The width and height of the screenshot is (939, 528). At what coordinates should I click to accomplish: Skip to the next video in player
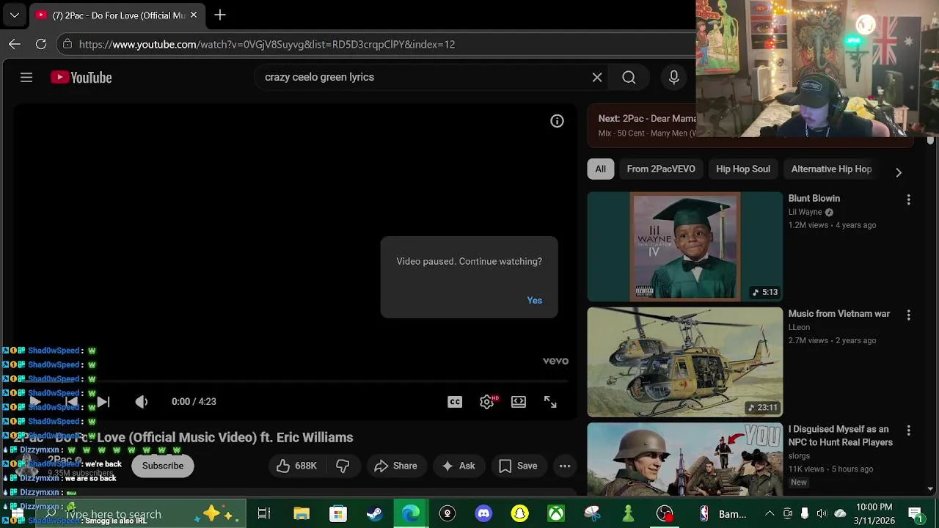point(103,401)
